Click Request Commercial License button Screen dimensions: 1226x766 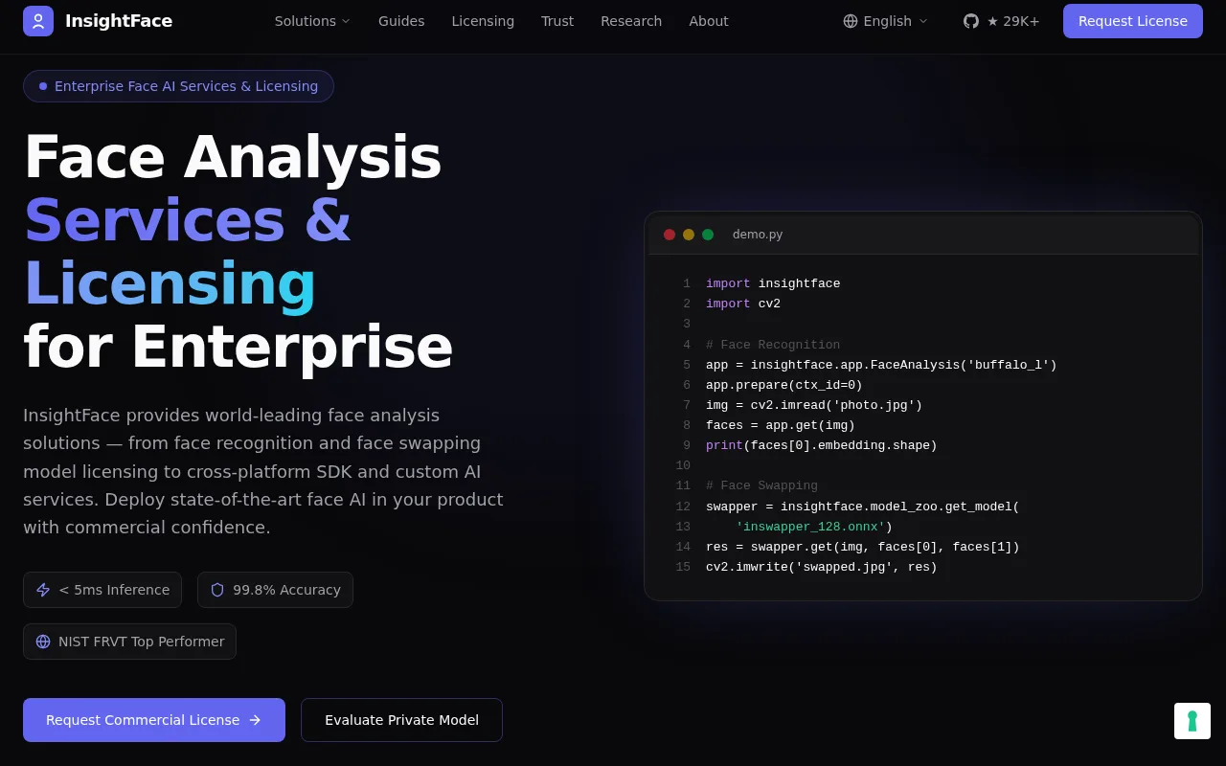click(154, 720)
